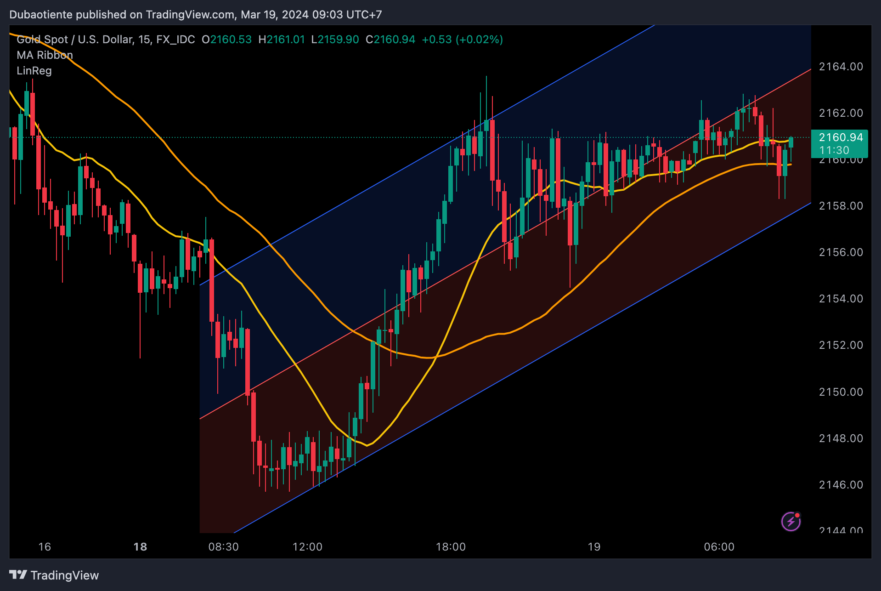This screenshot has height=591, width=881.
Task: Click the bold date label 18
Action: click(x=140, y=547)
